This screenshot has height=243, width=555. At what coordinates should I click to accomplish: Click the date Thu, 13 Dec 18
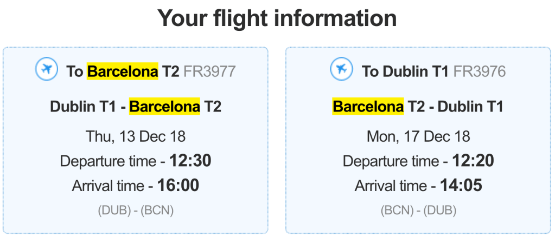[x=136, y=136]
